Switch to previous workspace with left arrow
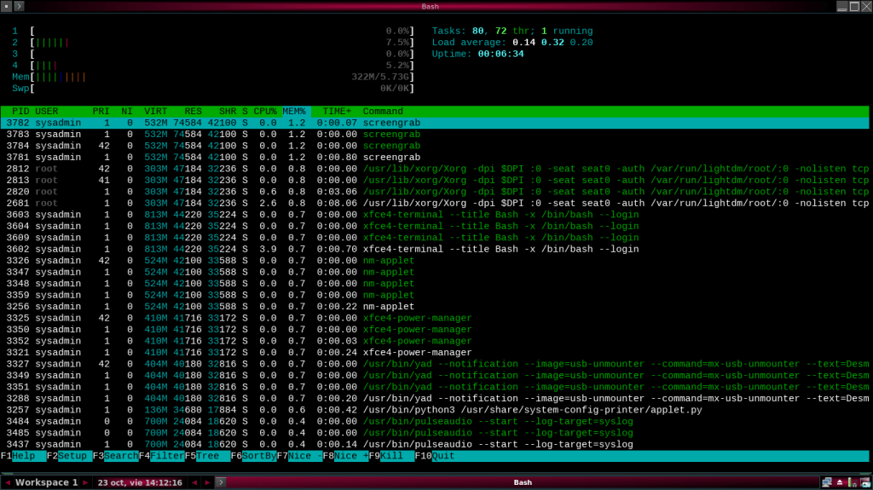Image resolution: width=873 pixels, height=490 pixels. [x=8, y=482]
